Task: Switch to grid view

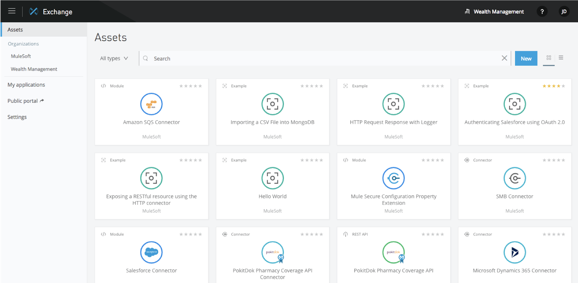Action: pos(549,58)
